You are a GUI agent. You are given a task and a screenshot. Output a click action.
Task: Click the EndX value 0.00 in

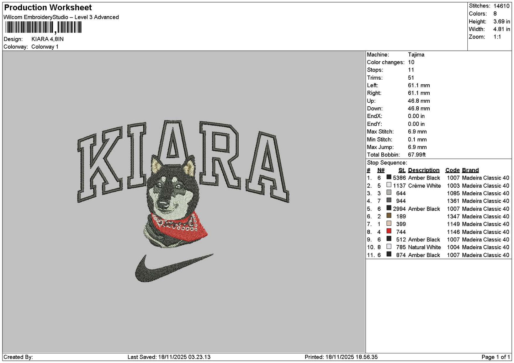416,116
